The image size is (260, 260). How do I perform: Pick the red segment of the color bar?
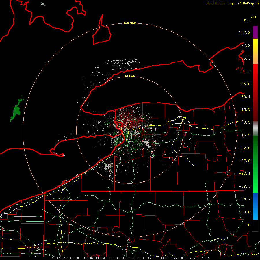tap(255, 92)
